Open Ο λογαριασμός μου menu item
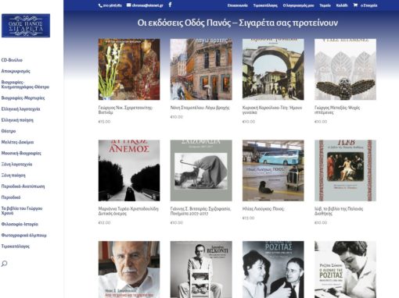 (298, 5)
